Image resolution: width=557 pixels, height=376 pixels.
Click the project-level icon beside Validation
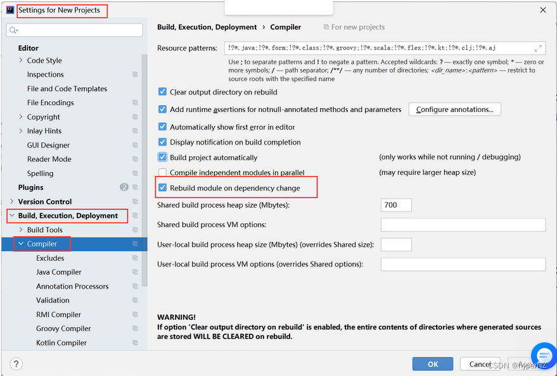point(135,300)
